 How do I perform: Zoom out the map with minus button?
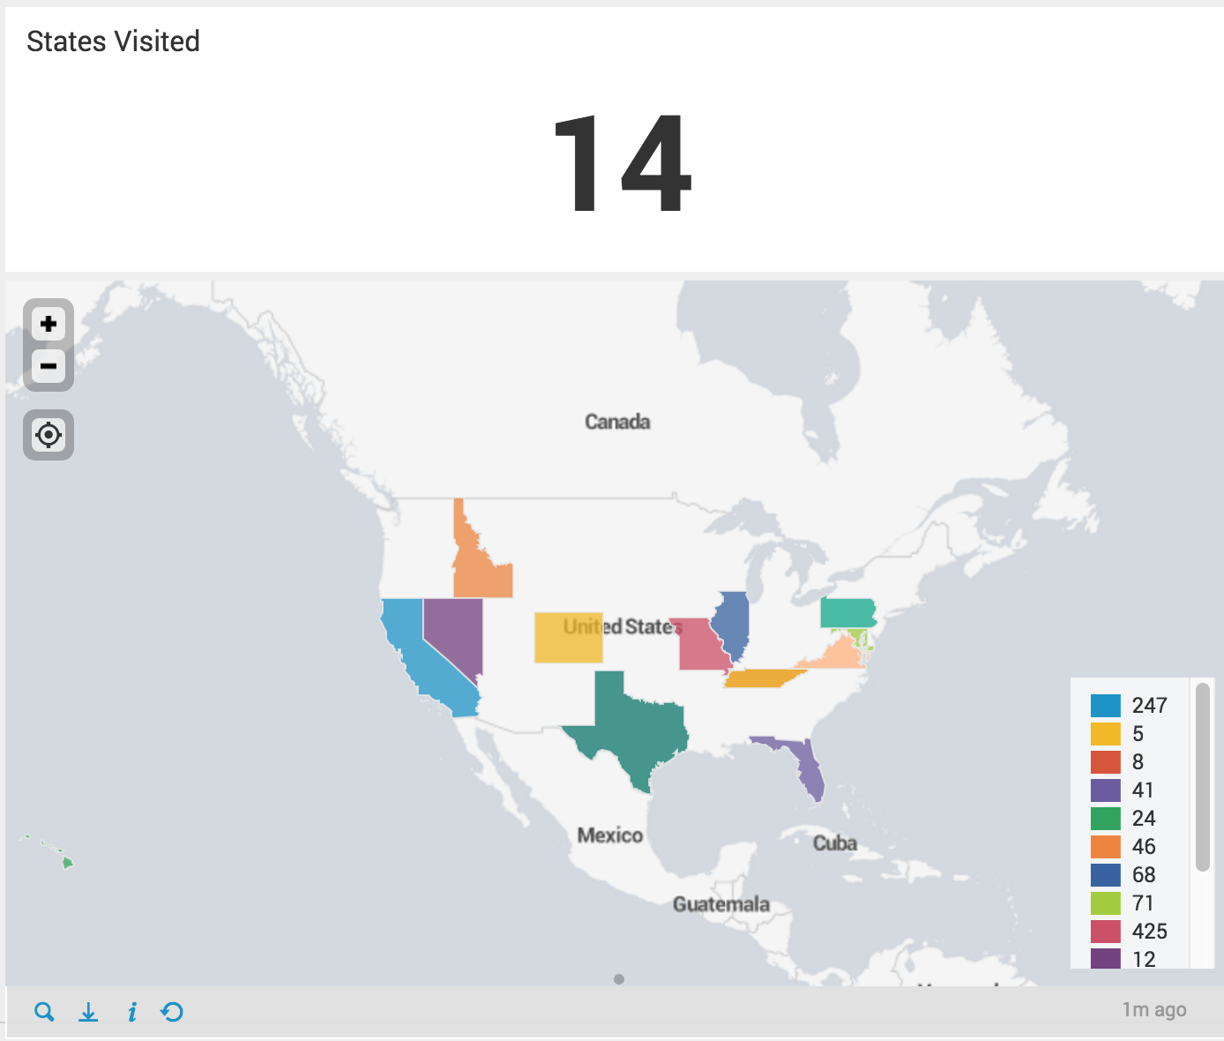(x=49, y=366)
